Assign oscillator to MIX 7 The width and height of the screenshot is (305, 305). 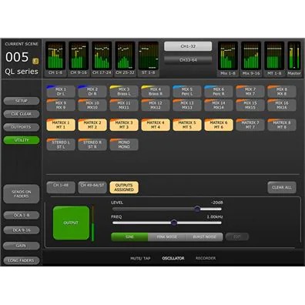point(250,92)
